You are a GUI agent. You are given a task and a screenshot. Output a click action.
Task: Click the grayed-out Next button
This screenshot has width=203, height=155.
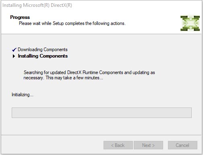coord(148,145)
